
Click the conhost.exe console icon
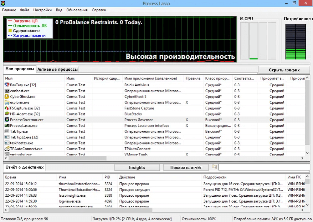pyautogui.click(x=7, y=91)
